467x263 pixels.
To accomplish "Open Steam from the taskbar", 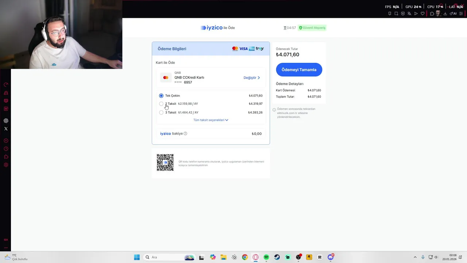I will [x=277, y=257].
